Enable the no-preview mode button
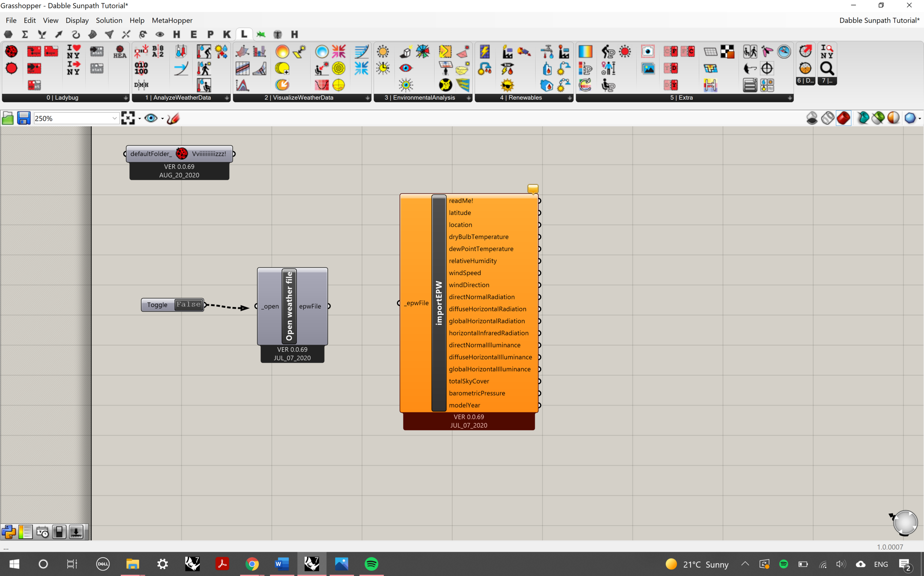Image resolution: width=924 pixels, height=576 pixels. pyautogui.click(x=812, y=118)
